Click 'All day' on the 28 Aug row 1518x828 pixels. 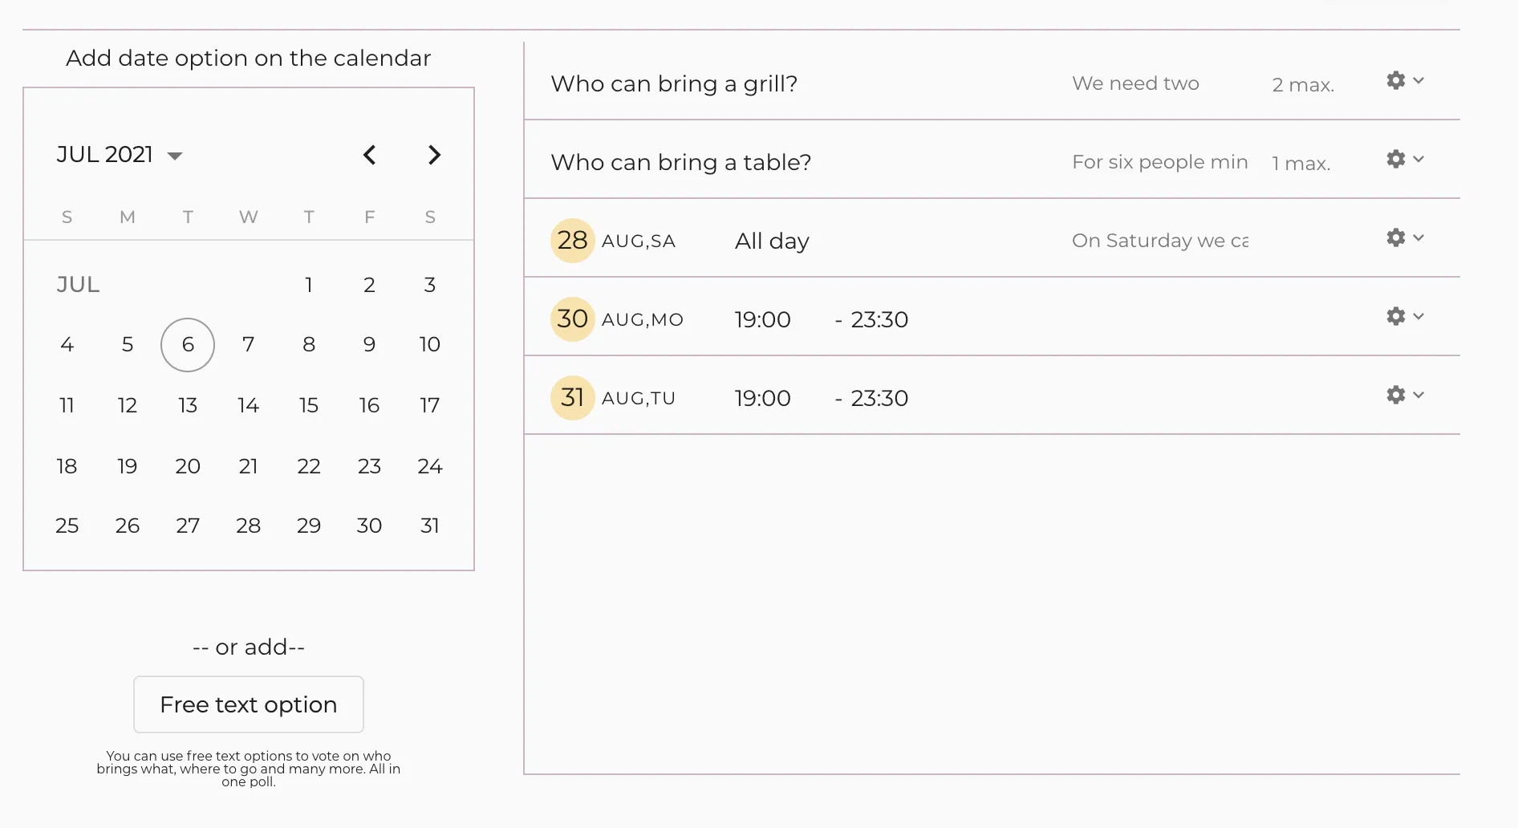point(772,241)
